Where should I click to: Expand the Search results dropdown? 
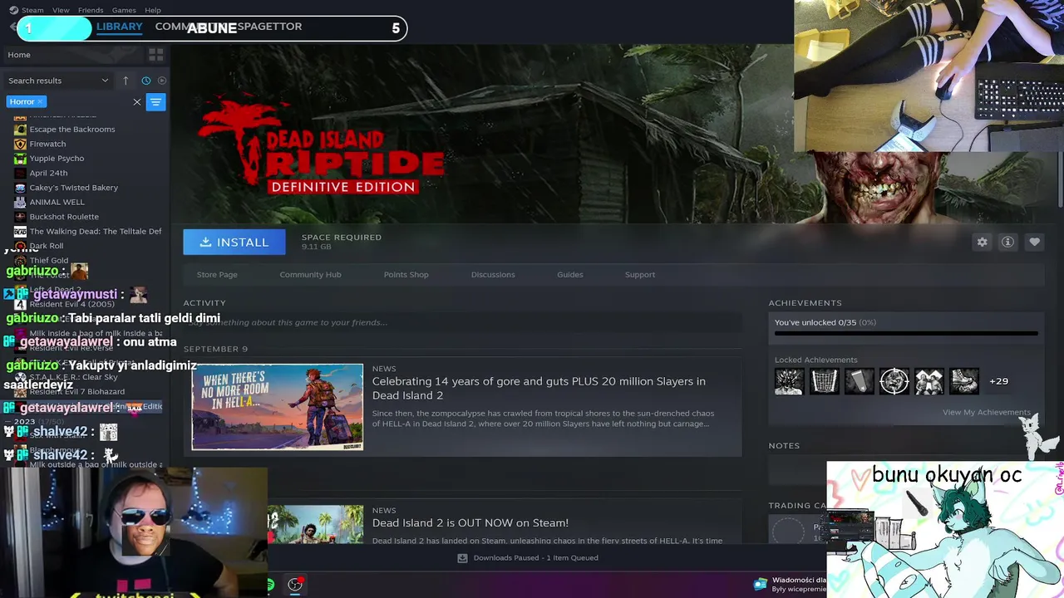click(58, 81)
